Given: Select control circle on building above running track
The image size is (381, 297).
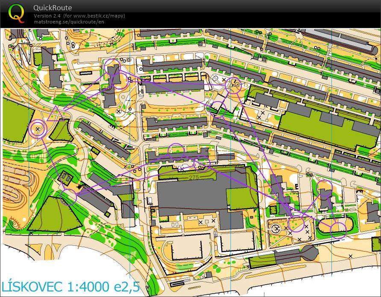Looking at the screenshot, I should pos(325,188).
